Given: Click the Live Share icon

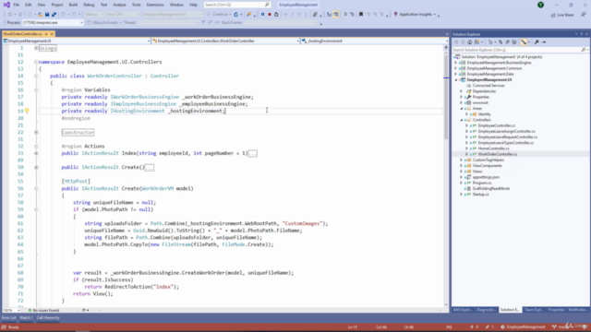Looking at the screenshot, I should click(562, 15).
